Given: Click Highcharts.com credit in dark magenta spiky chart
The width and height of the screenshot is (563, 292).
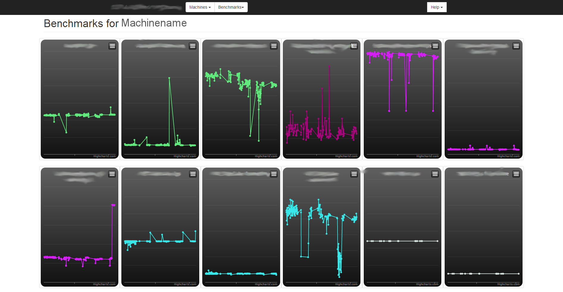Looking at the screenshot, I should click(x=346, y=156).
